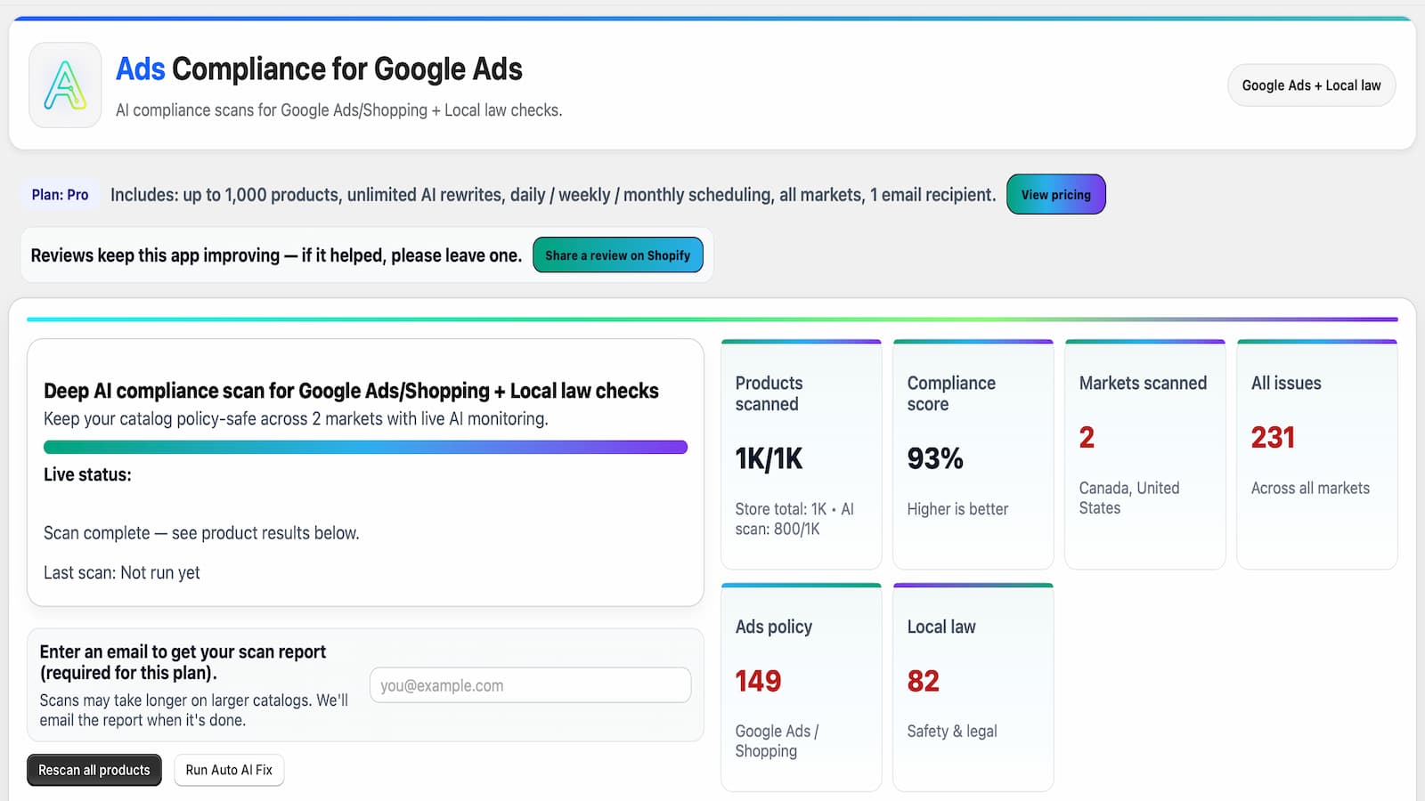Start a rescan with "Rescan all products"

94,770
